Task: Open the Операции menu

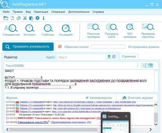Action: [x=58, y=12]
